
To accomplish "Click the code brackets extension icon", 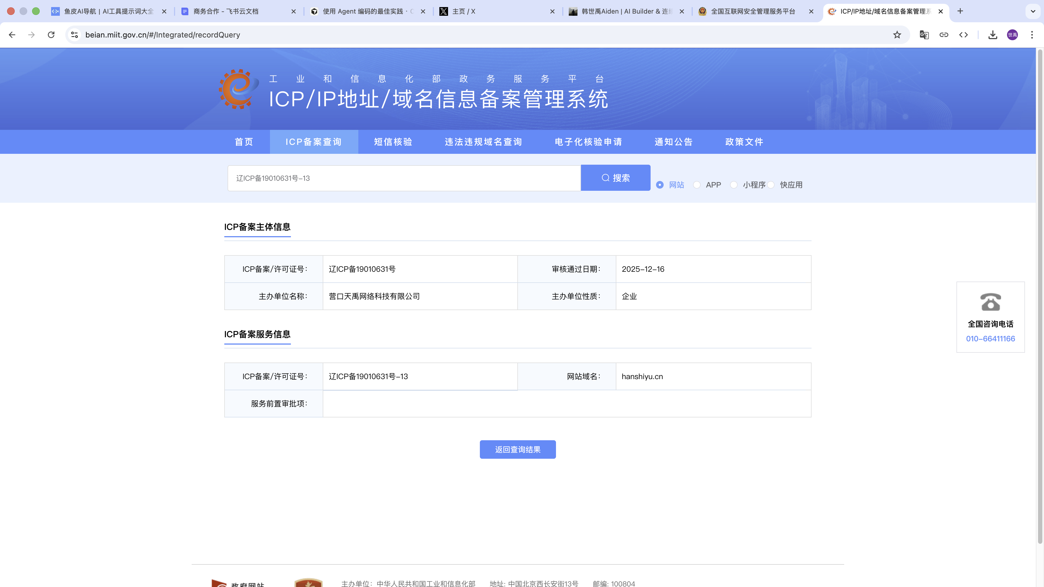I will click(x=963, y=35).
